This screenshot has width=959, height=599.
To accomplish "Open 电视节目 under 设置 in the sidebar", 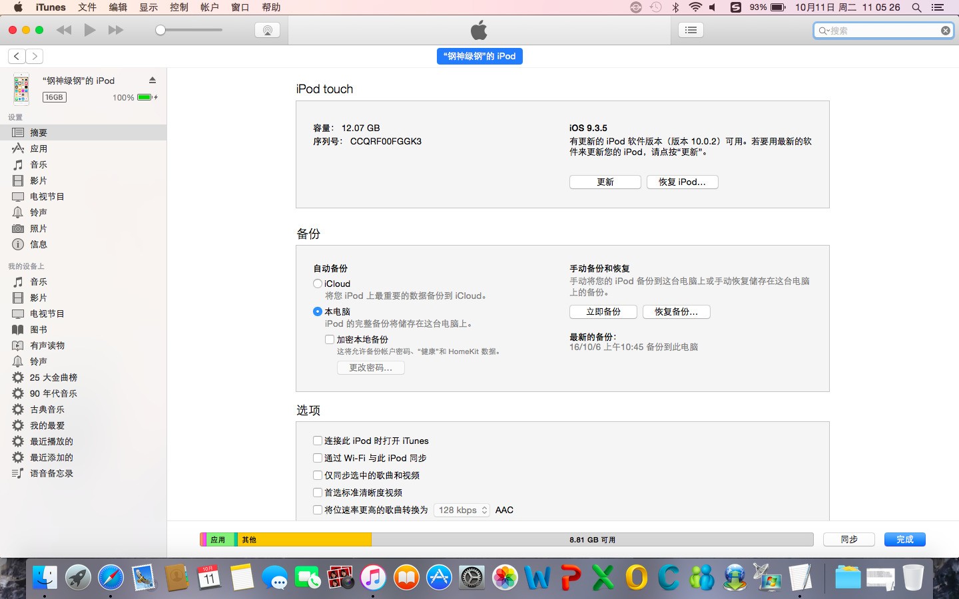I will [83, 196].
